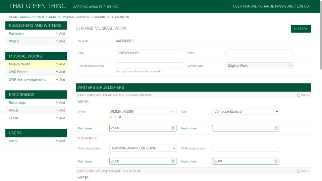The width and height of the screenshot is (322, 181).
Task: Check Delete for 'Not controlled by us' chain
Action: [299, 171]
